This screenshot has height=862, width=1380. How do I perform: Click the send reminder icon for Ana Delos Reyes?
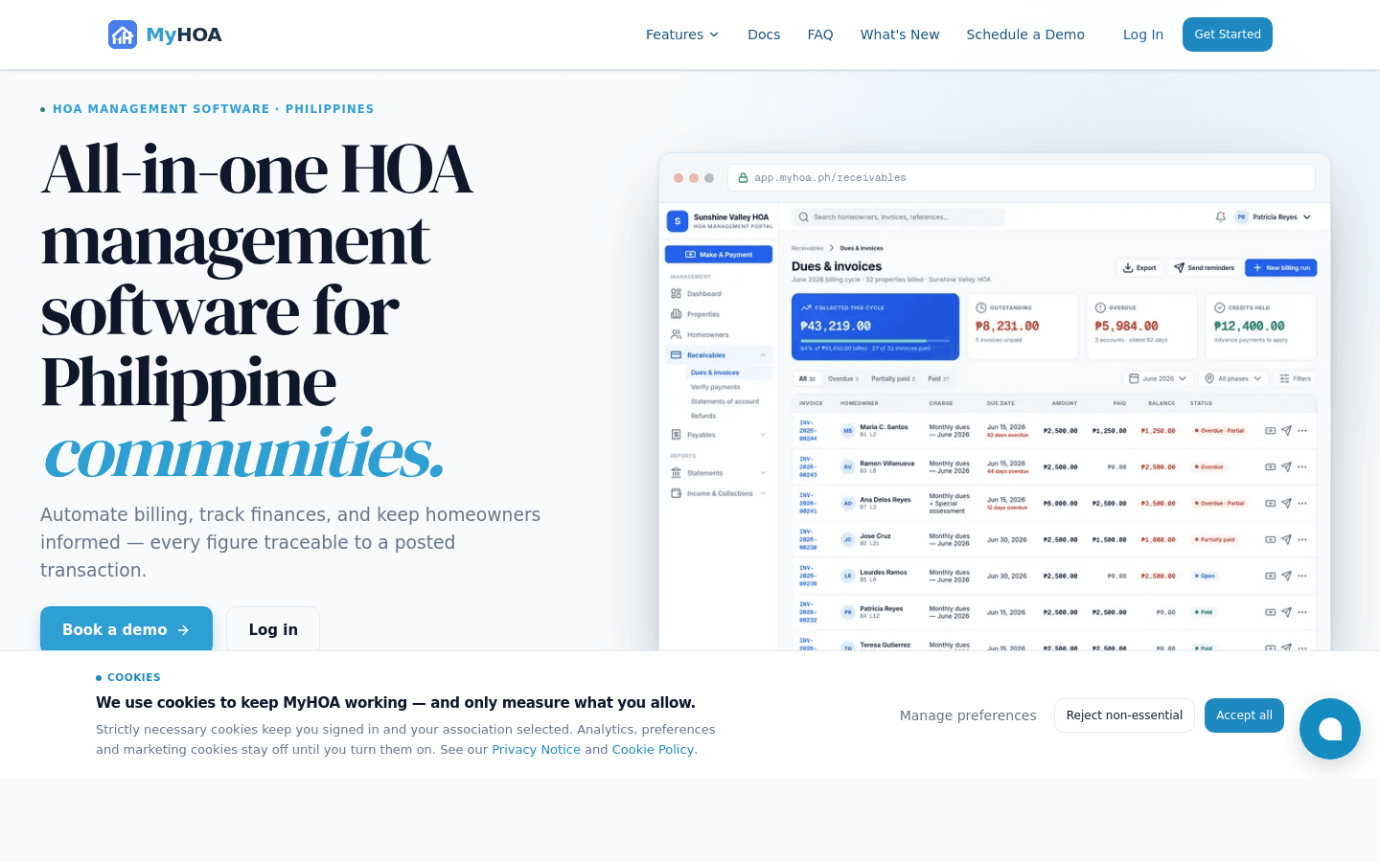point(1286,503)
